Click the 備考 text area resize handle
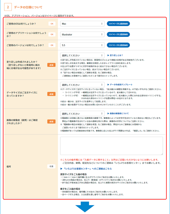 (162, 154)
